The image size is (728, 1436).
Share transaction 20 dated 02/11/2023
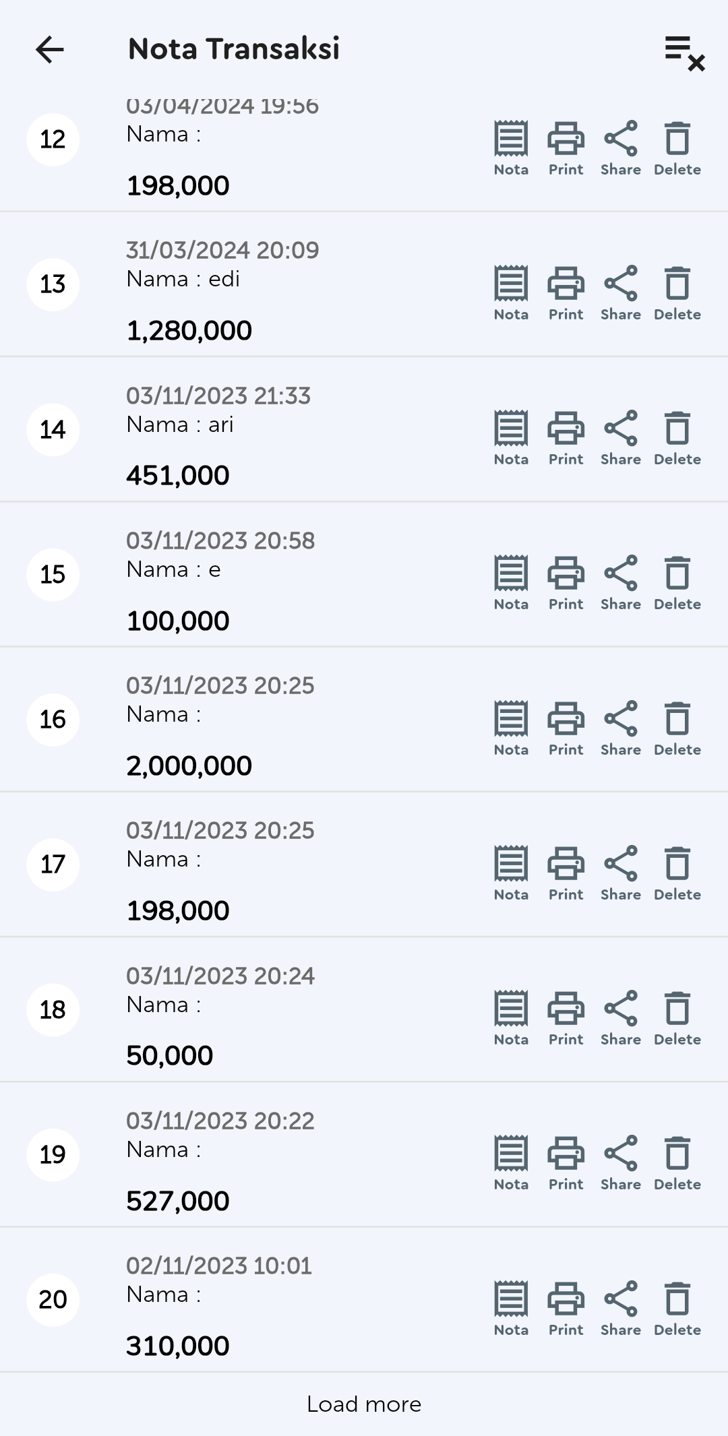621,1308
